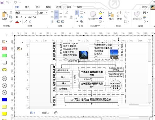
Task: Open the All pages (全部) list
Action: point(45,113)
